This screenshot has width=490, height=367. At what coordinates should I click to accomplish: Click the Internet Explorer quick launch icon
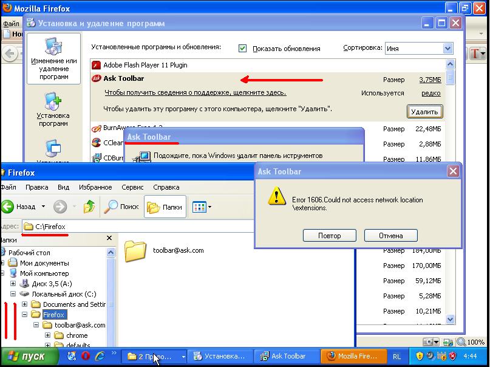(100, 356)
